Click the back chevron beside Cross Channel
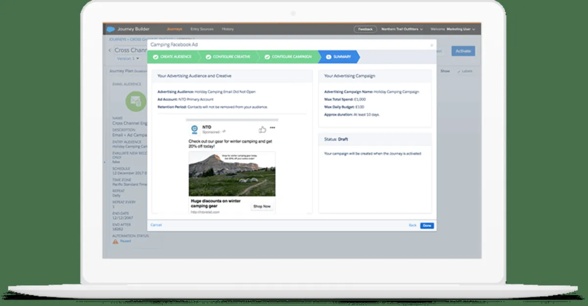Image resolution: width=588 pixels, height=306 pixels. [110, 50]
